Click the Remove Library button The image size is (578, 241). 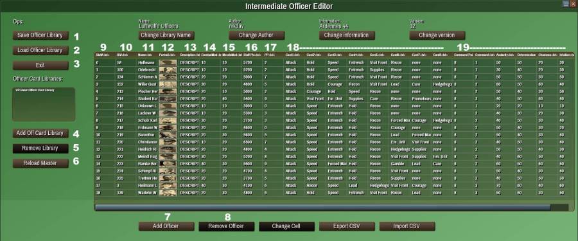(x=40, y=148)
